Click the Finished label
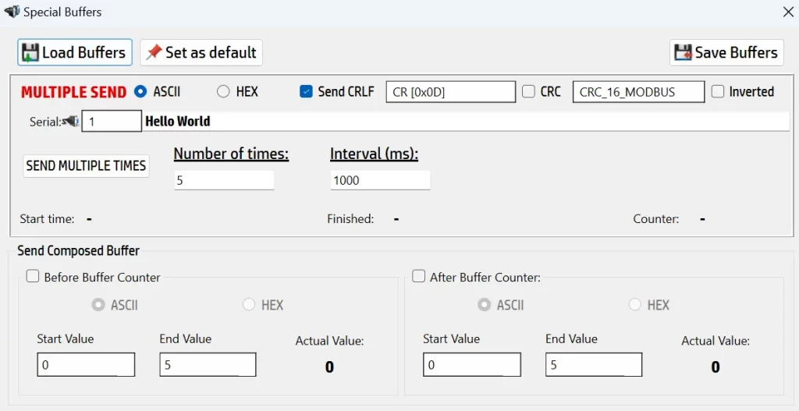Viewport: 799px width, 411px height. pyautogui.click(x=350, y=219)
